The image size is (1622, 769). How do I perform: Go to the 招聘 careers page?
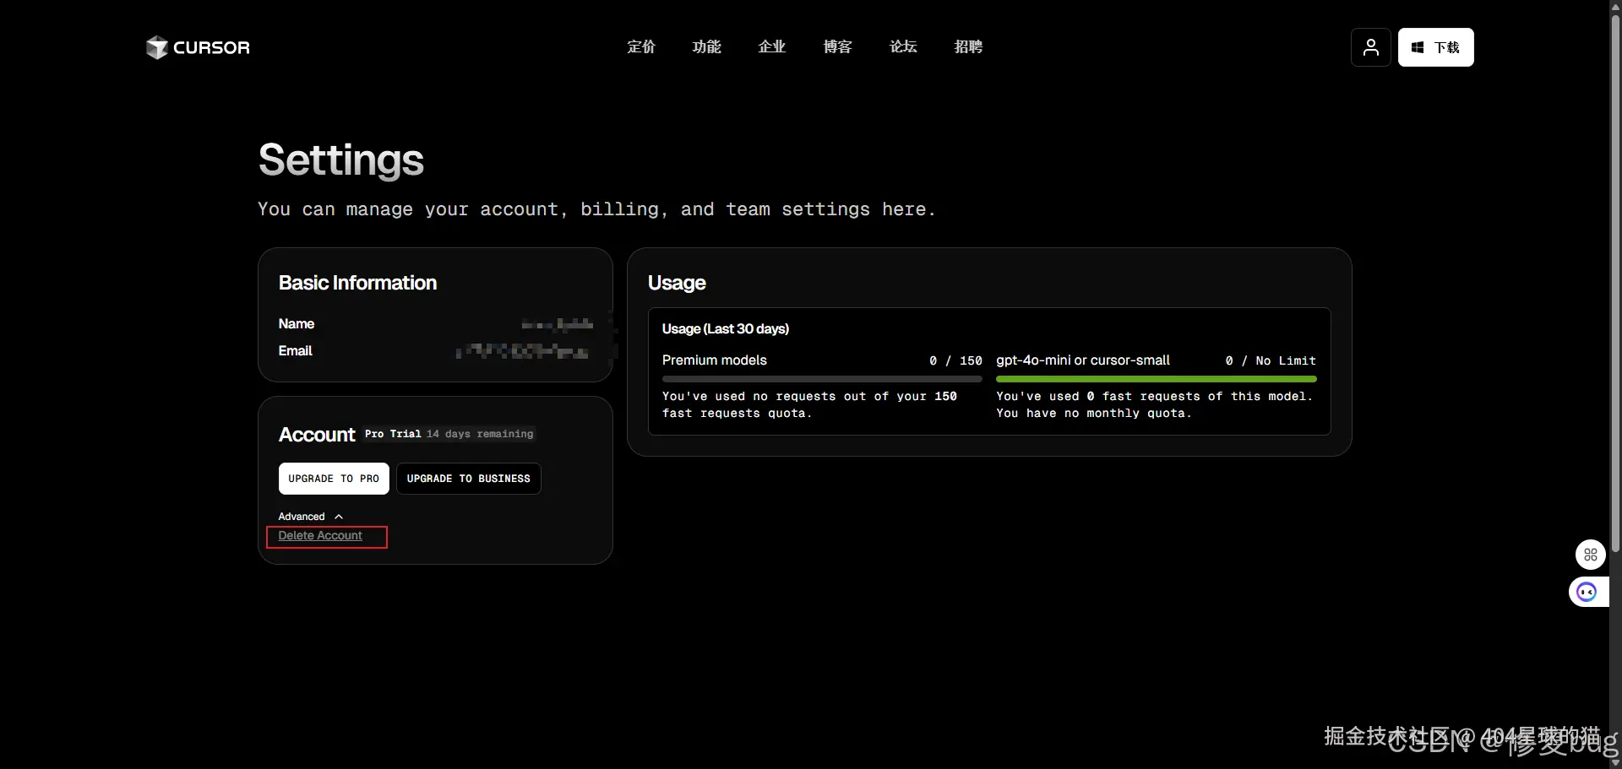click(968, 47)
